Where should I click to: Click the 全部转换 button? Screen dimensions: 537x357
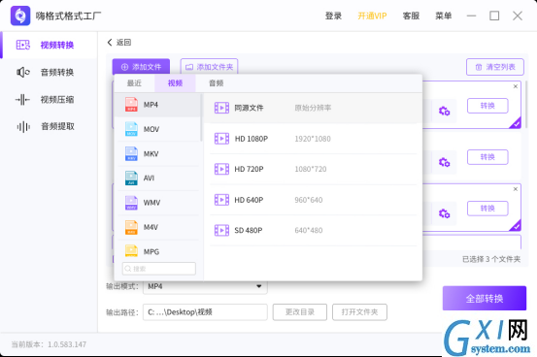click(485, 299)
